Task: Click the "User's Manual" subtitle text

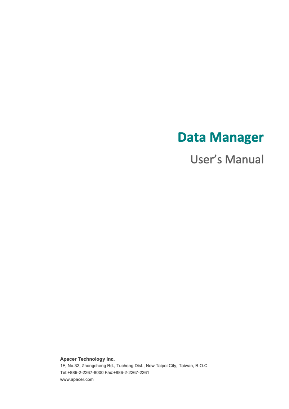Action: coord(227,159)
